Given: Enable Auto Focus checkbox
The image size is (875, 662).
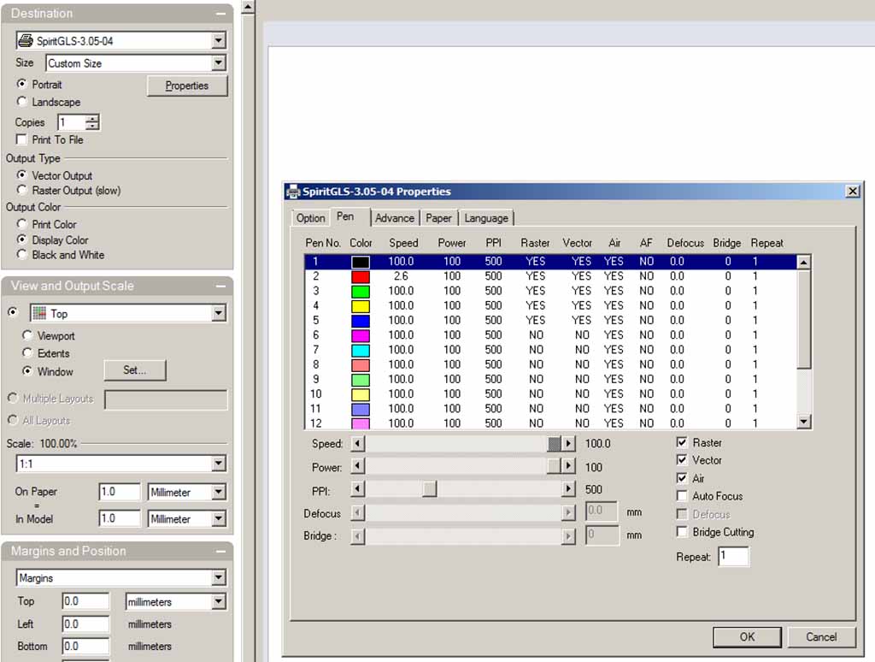Looking at the screenshot, I should (x=682, y=495).
